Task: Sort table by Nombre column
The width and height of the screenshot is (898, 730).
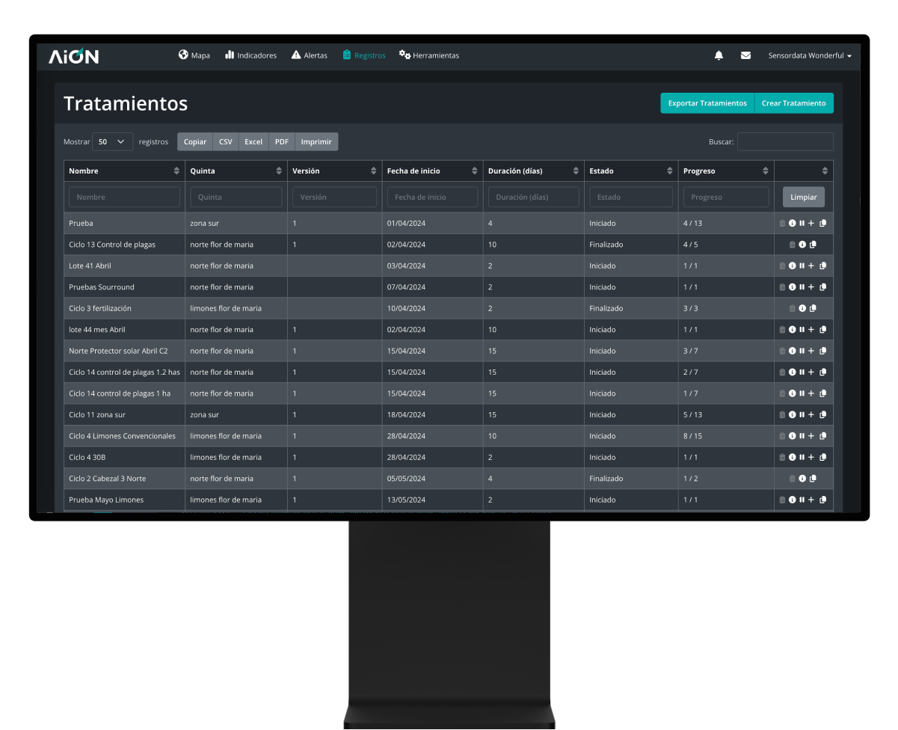Action: (176, 171)
